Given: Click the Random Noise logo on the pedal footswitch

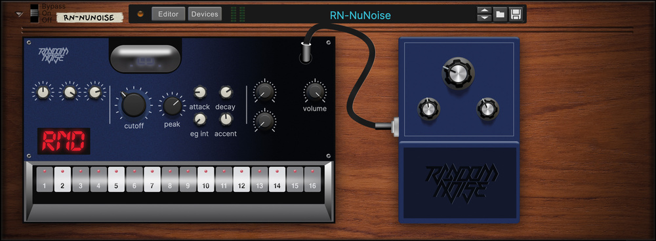Looking at the screenshot, I should pos(459,183).
